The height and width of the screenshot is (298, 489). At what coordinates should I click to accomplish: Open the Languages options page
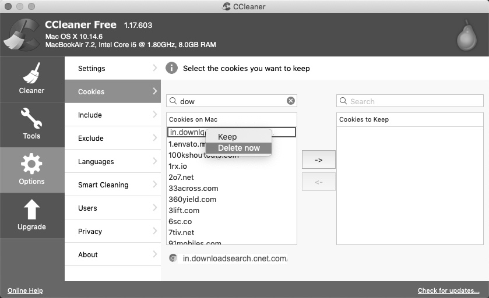112,161
